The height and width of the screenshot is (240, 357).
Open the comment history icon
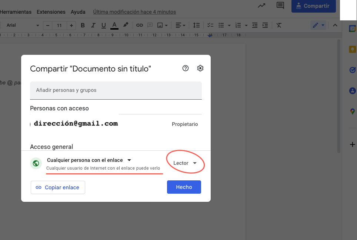280,6
